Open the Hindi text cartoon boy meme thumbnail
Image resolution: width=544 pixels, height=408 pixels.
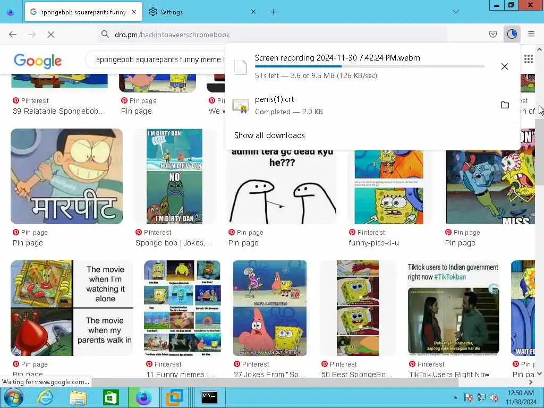(66, 176)
